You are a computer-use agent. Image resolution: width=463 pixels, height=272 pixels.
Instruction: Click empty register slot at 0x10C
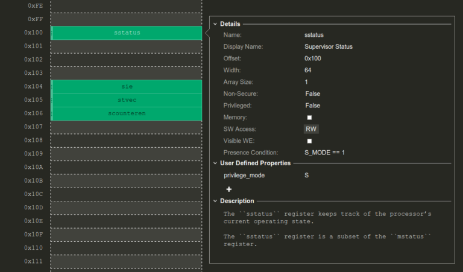[x=127, y=194]
